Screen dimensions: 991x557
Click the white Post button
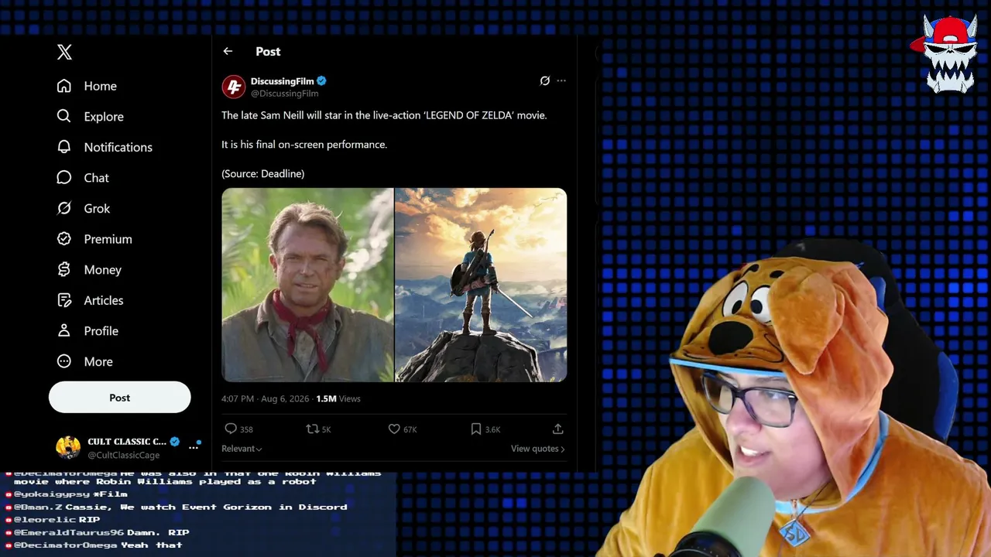coord(120,397)
